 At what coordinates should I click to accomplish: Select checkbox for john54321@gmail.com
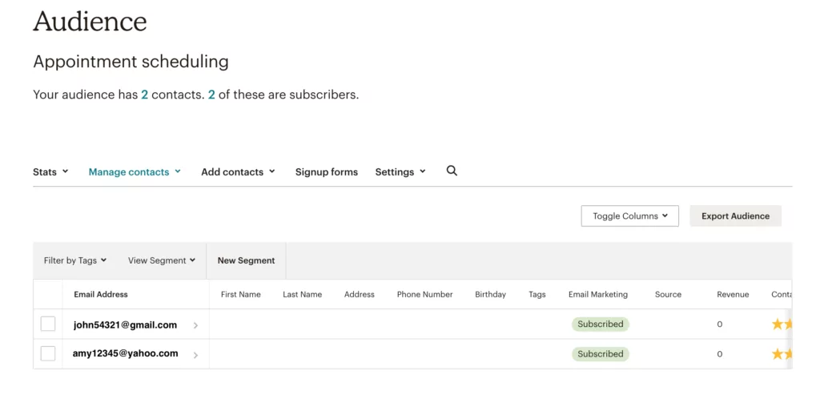click(48, 324)
